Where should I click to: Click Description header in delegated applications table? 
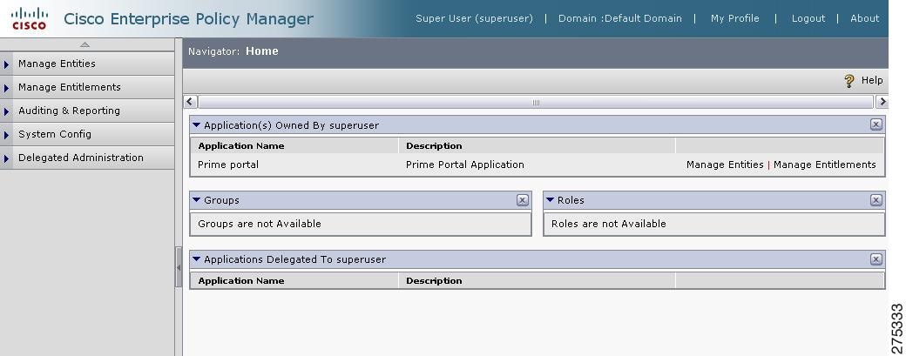(434, 281)
